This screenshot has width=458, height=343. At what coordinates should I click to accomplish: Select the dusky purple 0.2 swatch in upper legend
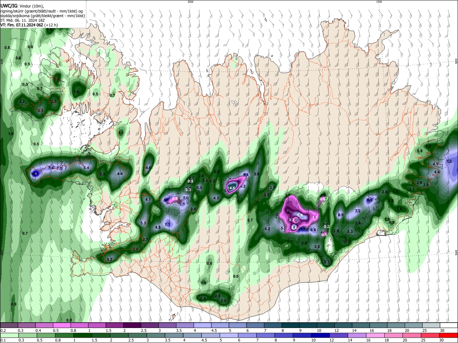9,325
